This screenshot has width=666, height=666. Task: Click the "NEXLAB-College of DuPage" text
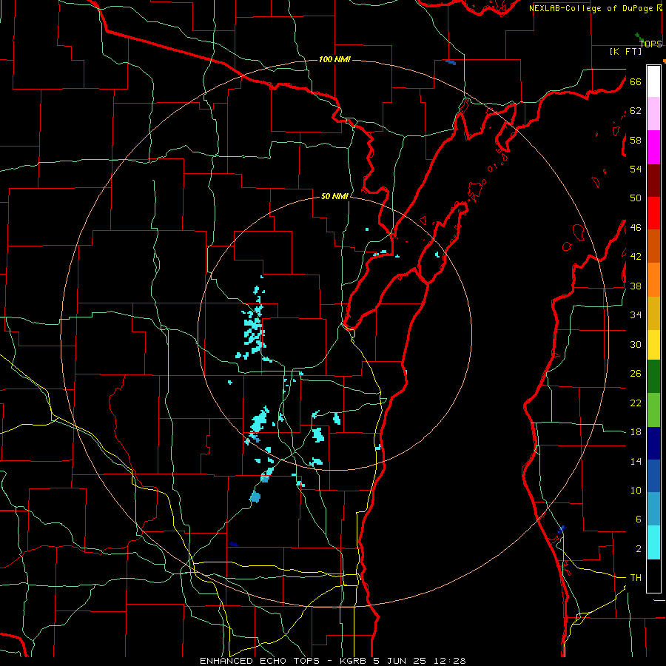(x=591, y=8)
